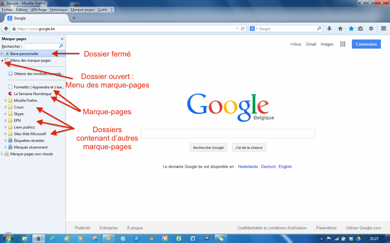Viewport: 390px width, 243px height.
Task: Switch Google to English
Action: pyautogui.click(x=285, y=167)
